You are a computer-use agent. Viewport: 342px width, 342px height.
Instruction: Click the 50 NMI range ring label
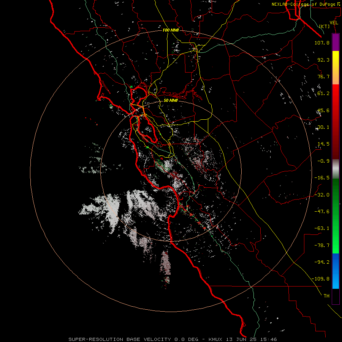[x=171, y=100]
